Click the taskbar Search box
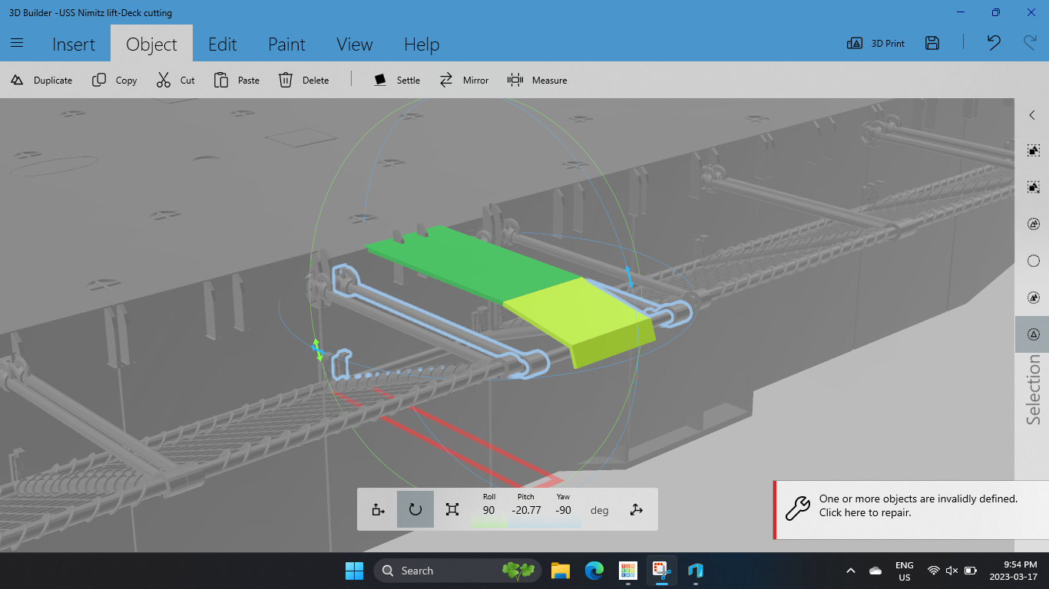Viewport: 1049px width, 589px height. (458, 571)
